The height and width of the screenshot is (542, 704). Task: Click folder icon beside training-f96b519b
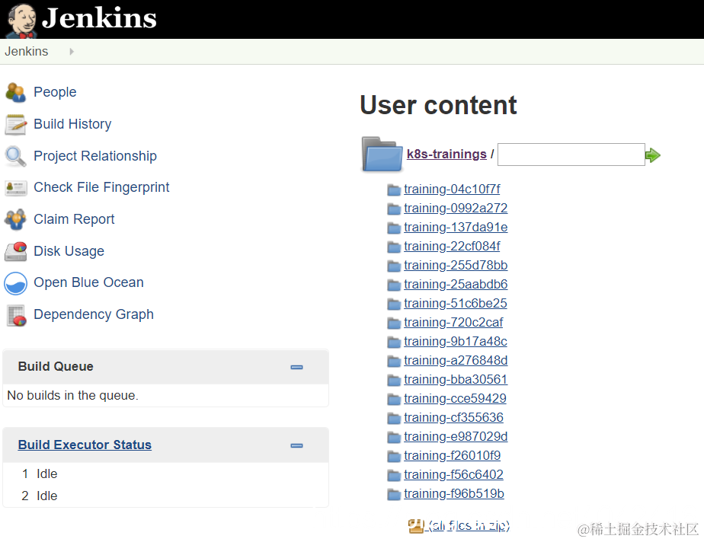394,495
